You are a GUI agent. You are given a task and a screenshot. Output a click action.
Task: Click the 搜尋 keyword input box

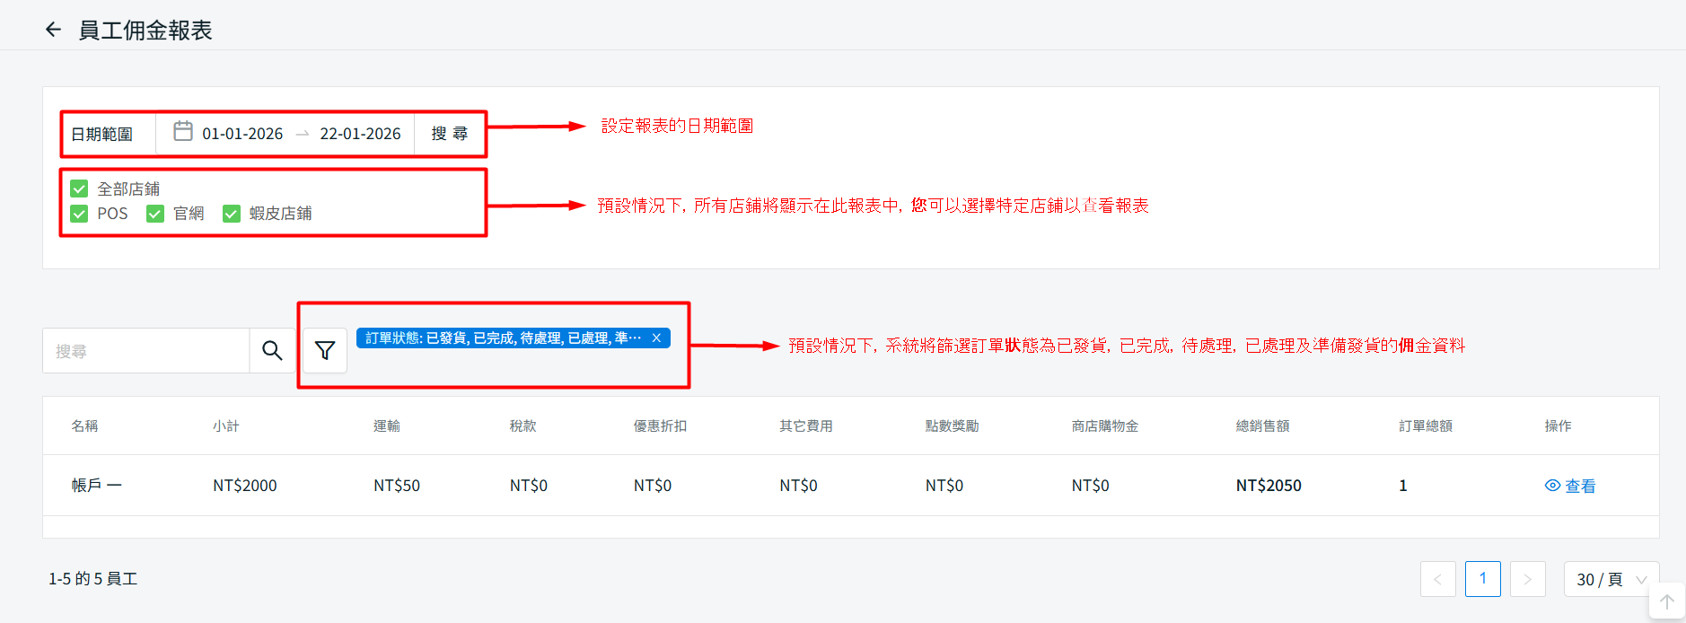click(145, 351)
